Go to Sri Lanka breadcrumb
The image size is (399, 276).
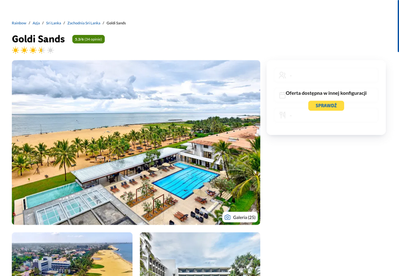[53, 23]
